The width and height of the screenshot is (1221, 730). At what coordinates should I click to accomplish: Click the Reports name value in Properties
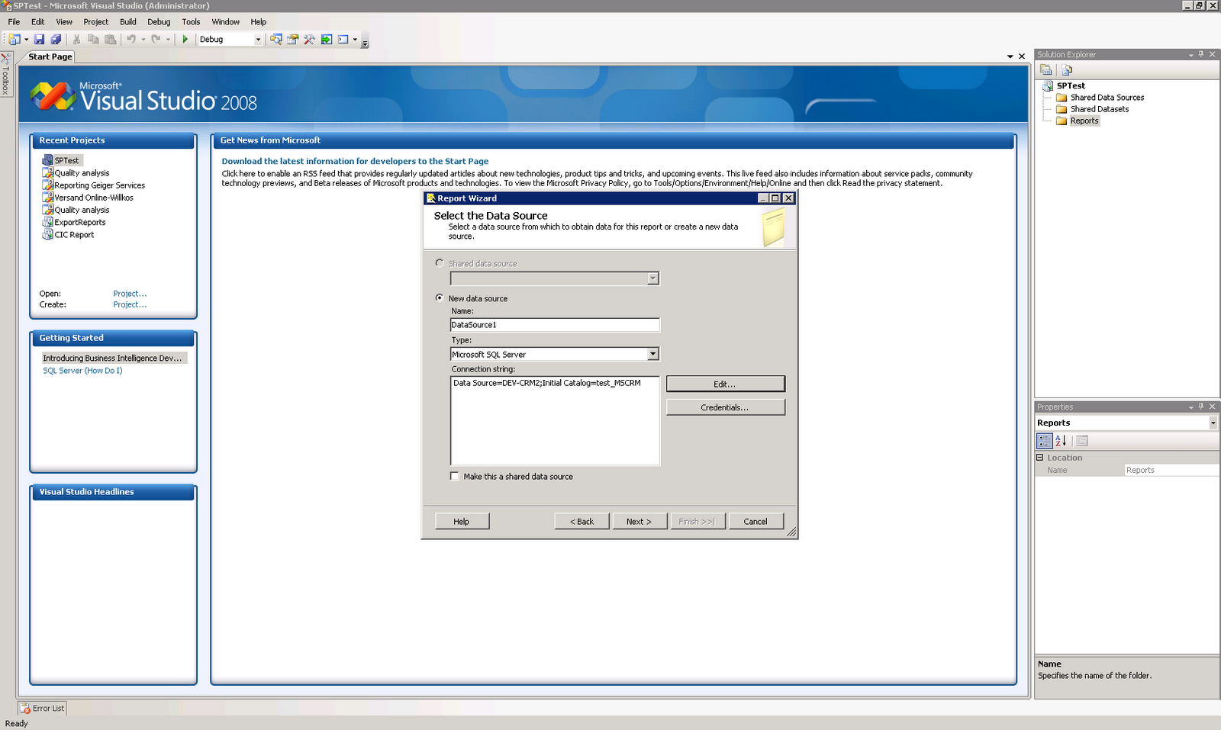click(1171, 470)
